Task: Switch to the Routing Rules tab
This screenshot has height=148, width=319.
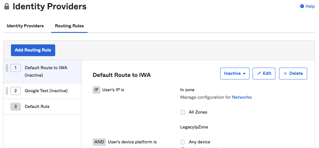Action: tap(69, 26)
